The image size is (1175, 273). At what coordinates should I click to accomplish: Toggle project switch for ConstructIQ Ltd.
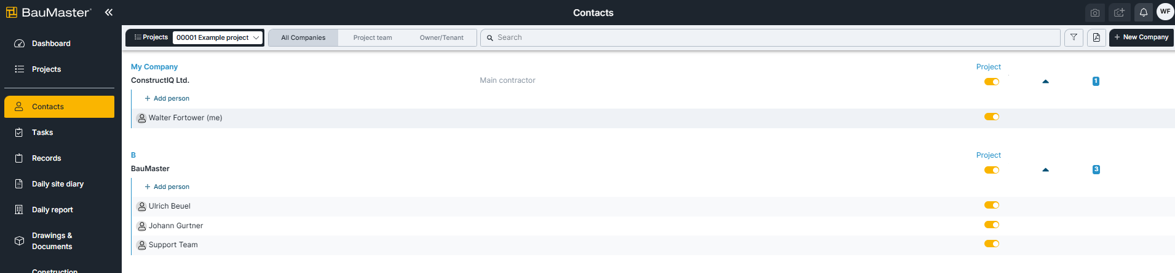point(992,82)
